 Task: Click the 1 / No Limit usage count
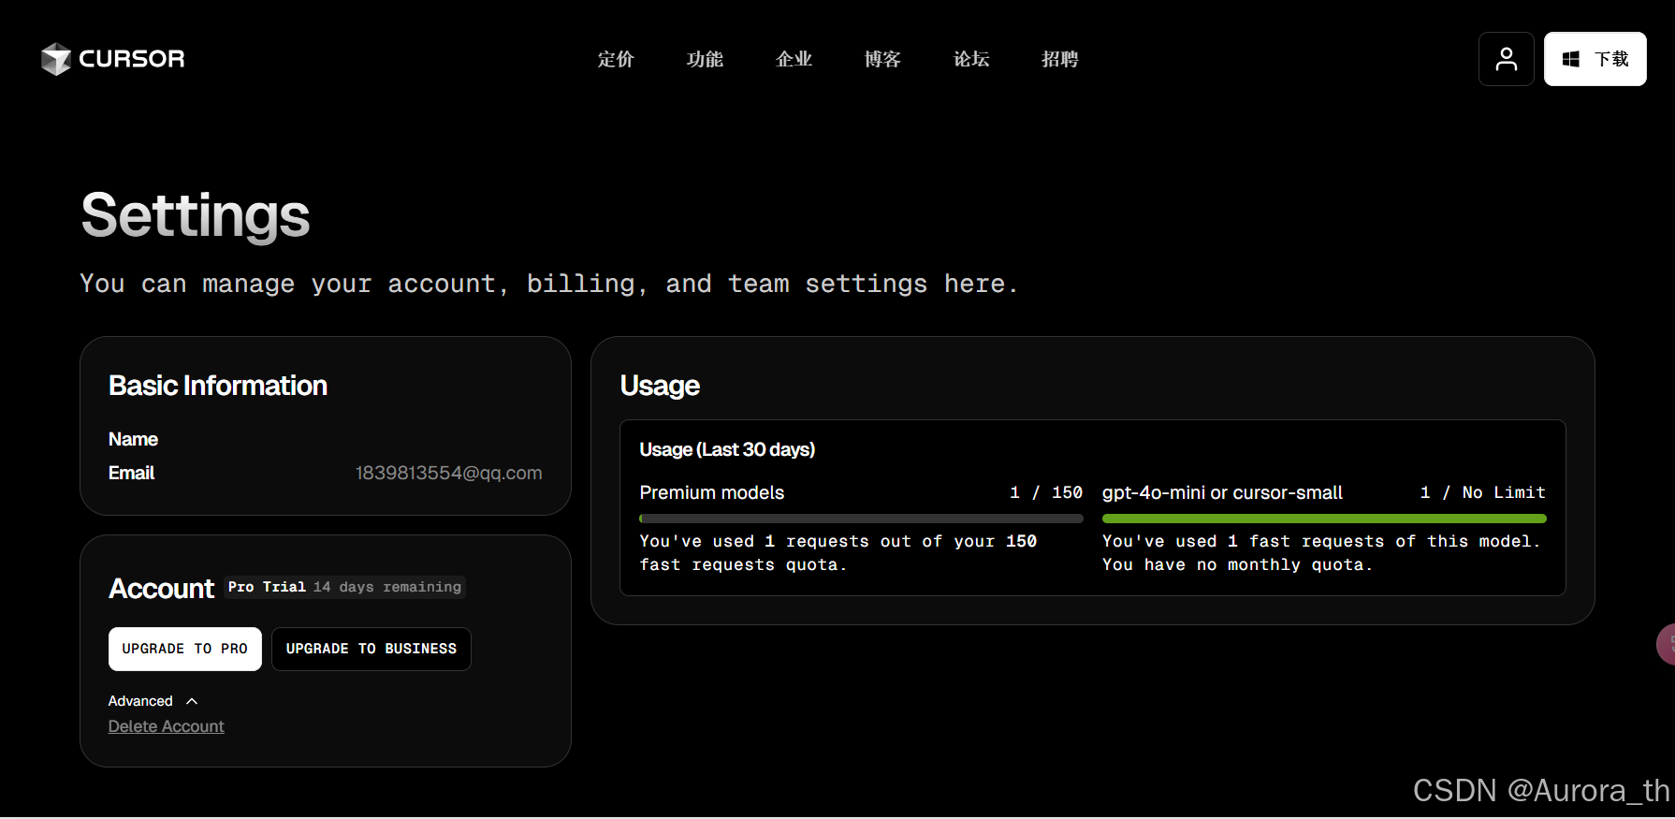[x=1483, y=492]
